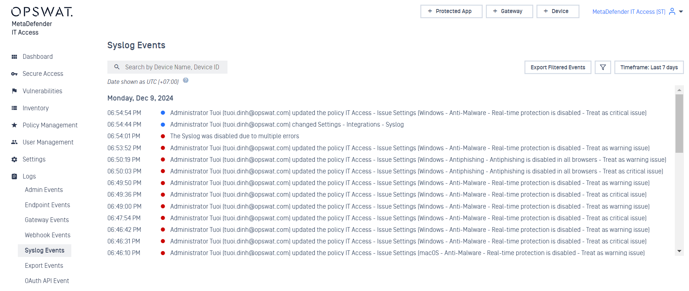Screen dimensions: 689x291
Task: Click the OPSWAT logo
Action: [x=42, y=12]
